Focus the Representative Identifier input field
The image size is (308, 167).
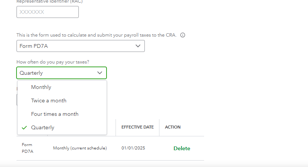click(x=48, y=12)
